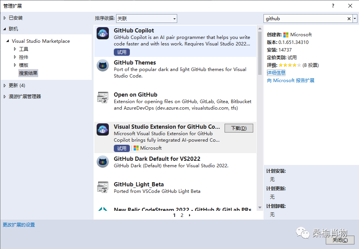
Task: Click the version 0.1.651.34310 text
Action: pyautogui.click(x=293, y=42)
